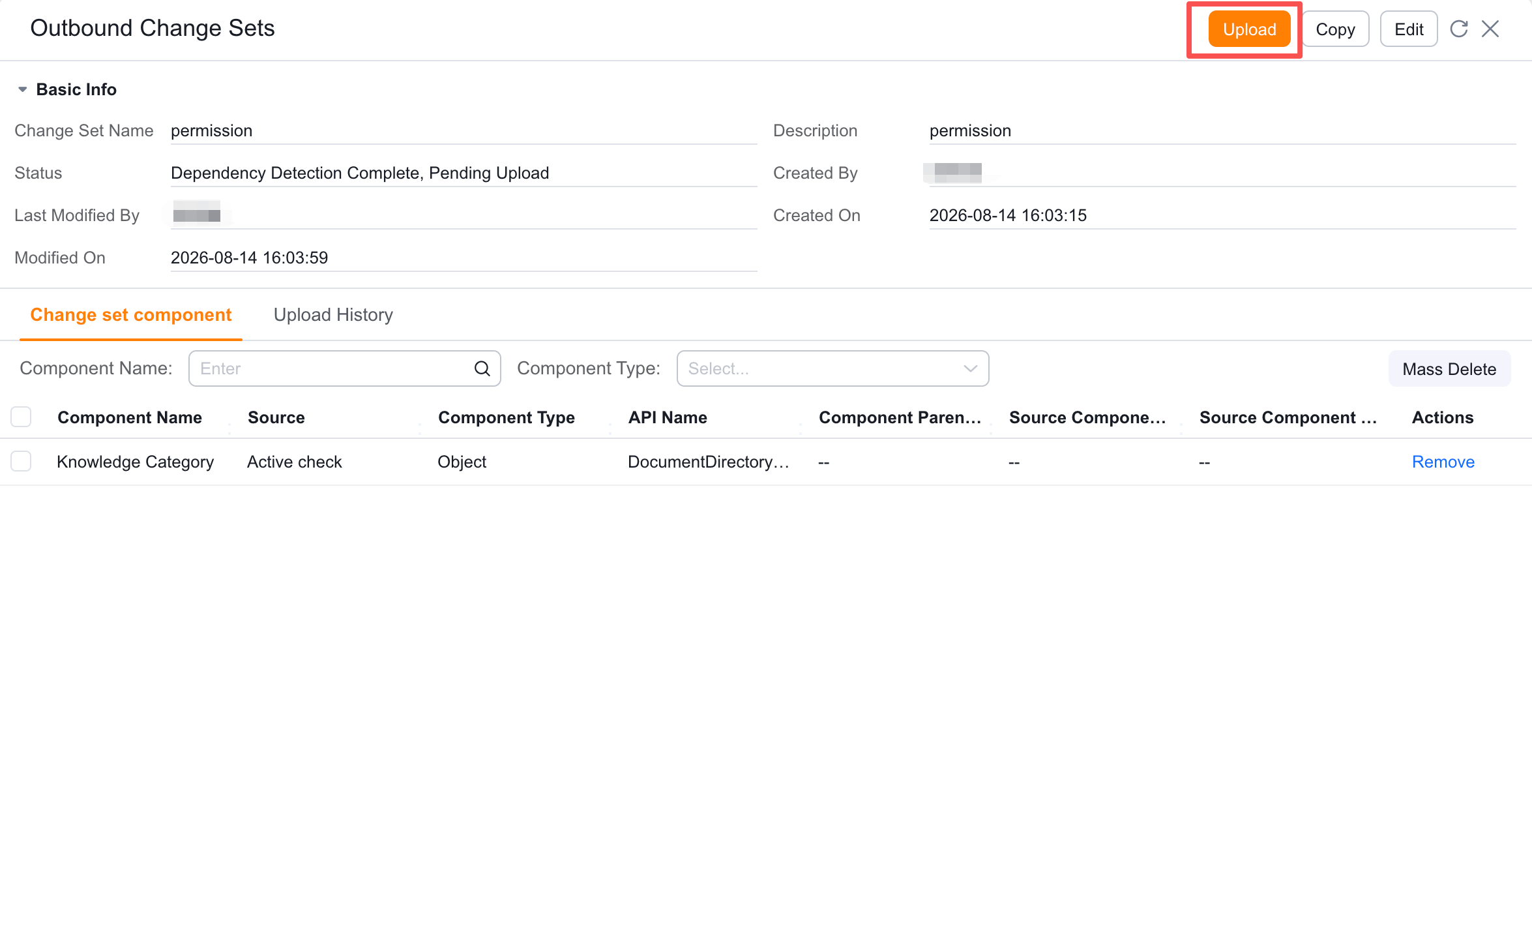Open the Component Type dropdown
Image resolution: width=1532 pixels, height=943 pixels.
832,368
